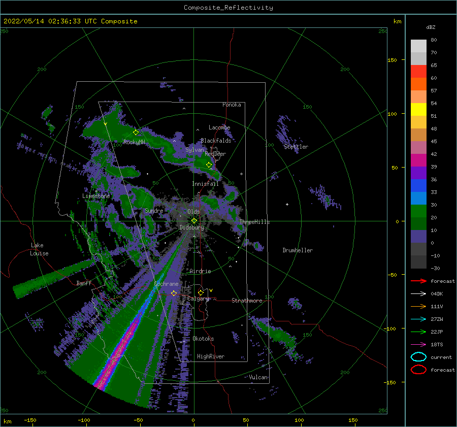The height and width of the screenshot is (427, 457).
Task: Select the blue 36–33 dBZ color band
Action: [418, 186]
